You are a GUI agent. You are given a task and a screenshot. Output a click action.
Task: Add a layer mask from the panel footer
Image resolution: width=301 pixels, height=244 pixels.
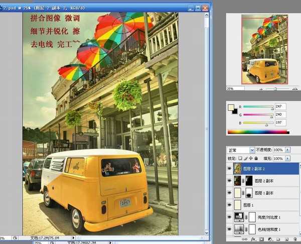tap(260, 240)
